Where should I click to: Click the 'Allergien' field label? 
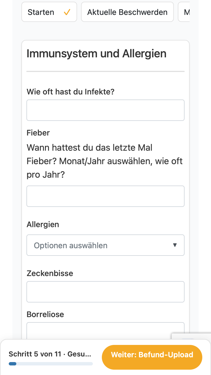pyautogui.click(x=43, y=225)
